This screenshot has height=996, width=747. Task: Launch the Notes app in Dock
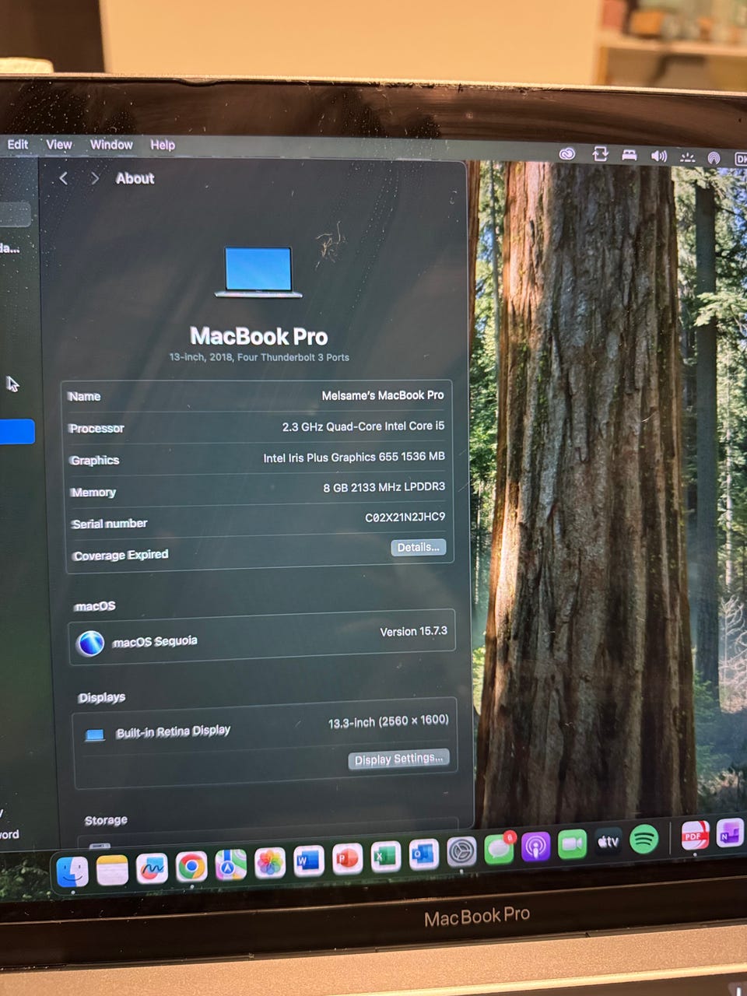click(112, 870)
